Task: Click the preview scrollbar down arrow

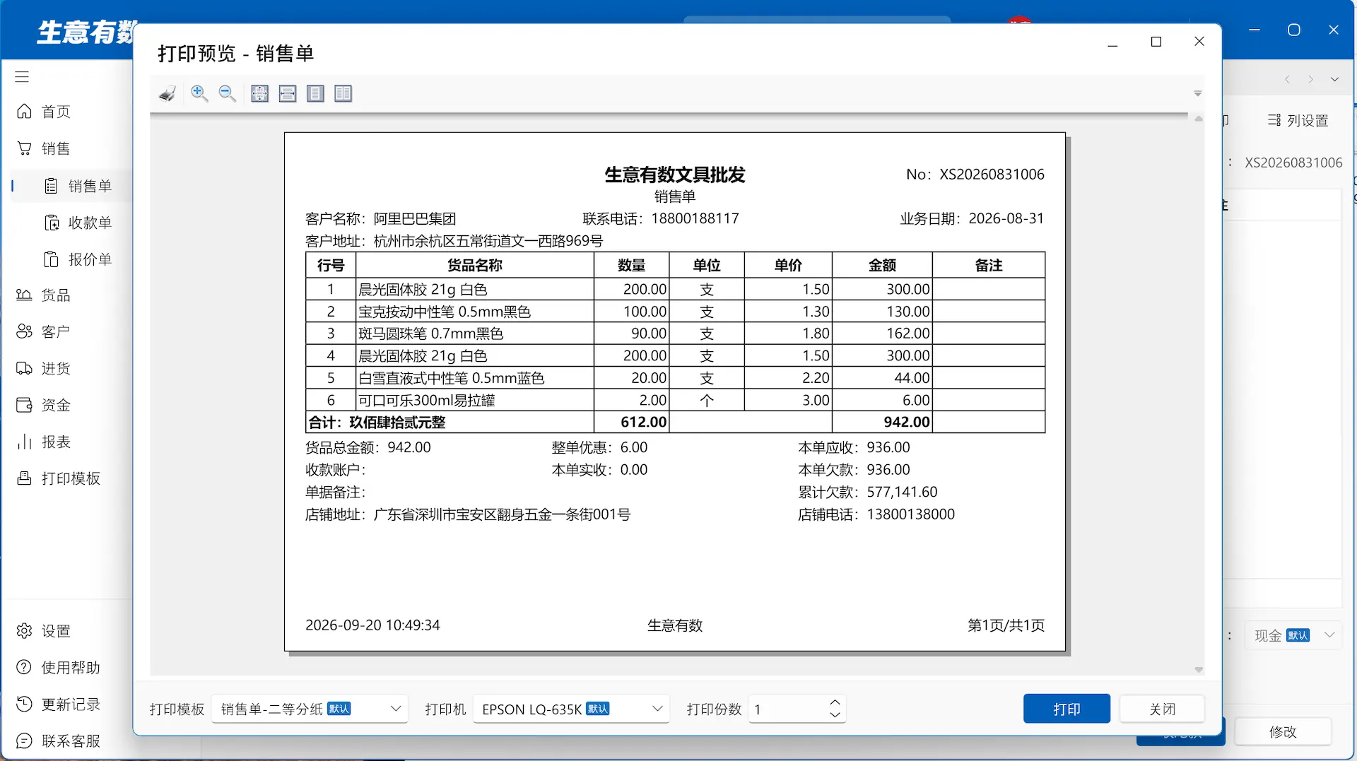Action: pos(1199,669)
